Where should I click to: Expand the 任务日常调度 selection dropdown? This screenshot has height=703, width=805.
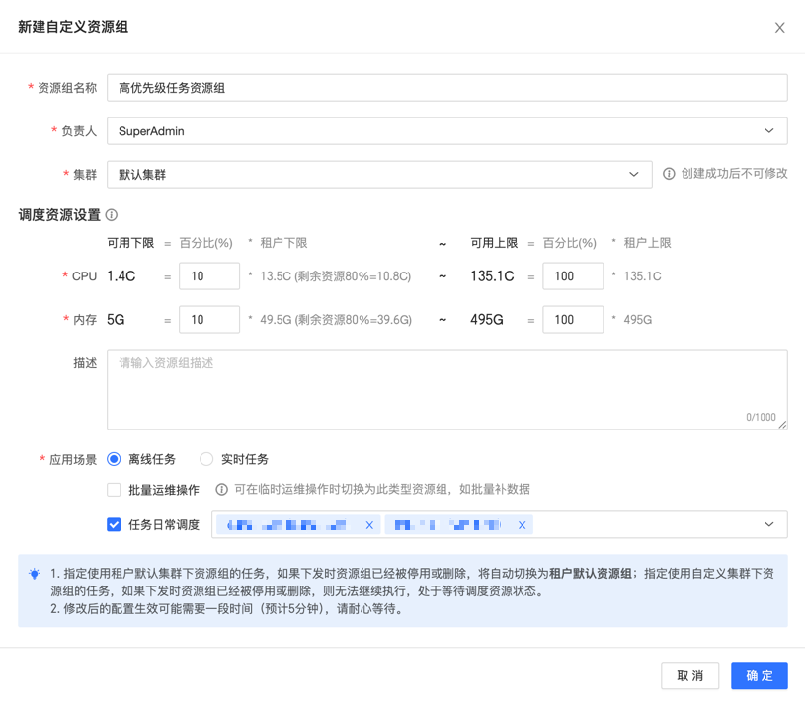[769, 526]
